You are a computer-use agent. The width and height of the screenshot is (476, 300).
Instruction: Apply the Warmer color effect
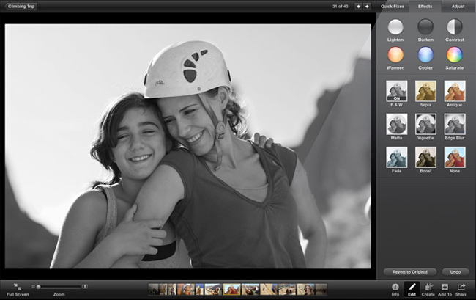[x=395, y=55]
